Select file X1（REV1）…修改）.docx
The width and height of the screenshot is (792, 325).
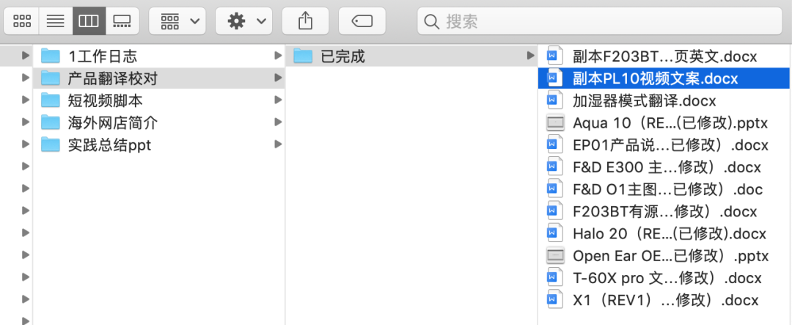pos(665,300)
